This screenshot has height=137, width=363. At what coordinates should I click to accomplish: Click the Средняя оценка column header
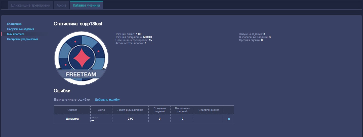[x=209, y=110]
